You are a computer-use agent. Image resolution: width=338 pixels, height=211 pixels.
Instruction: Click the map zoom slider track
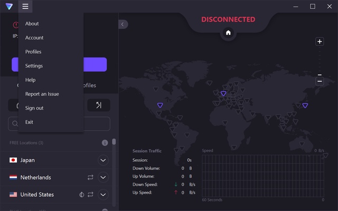click(320, 61)
